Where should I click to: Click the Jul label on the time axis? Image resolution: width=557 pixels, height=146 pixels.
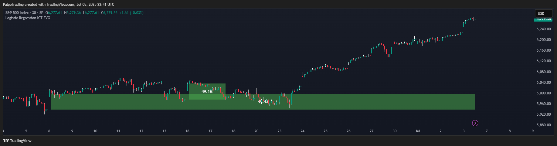click(418, 131)
